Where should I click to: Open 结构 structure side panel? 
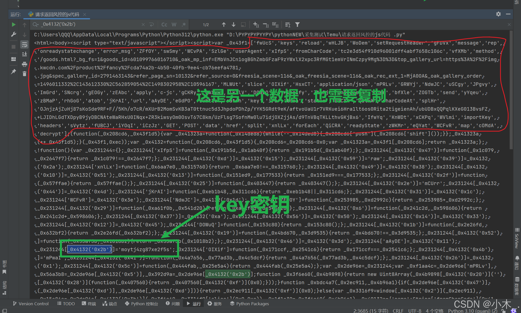point(4,288)
